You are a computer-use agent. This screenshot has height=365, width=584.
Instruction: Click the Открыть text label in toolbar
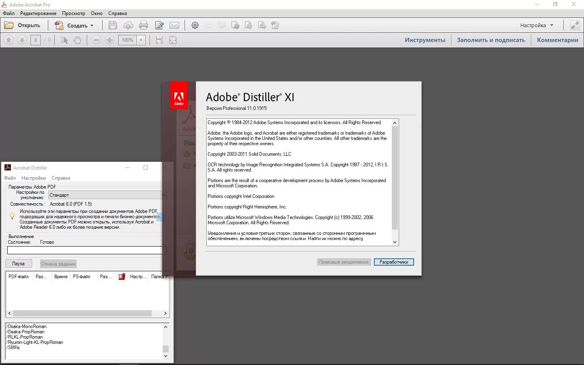(29, 25)
